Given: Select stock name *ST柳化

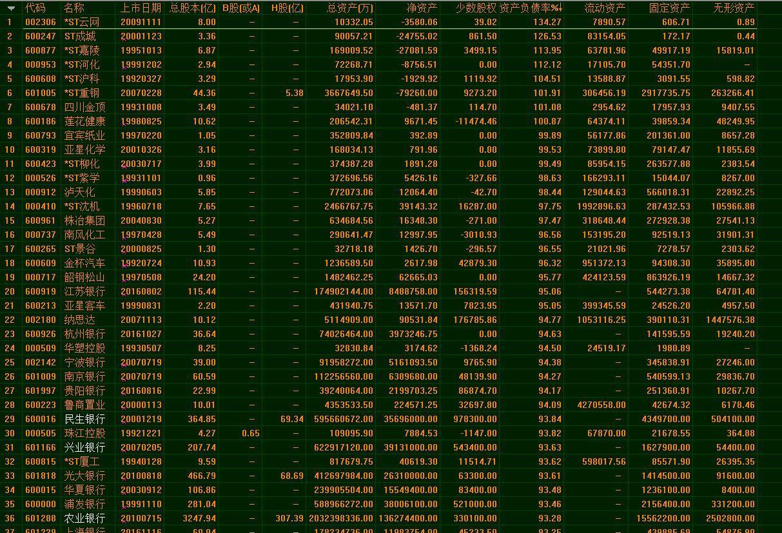Looking at the screenshot, I should [82, 164].
